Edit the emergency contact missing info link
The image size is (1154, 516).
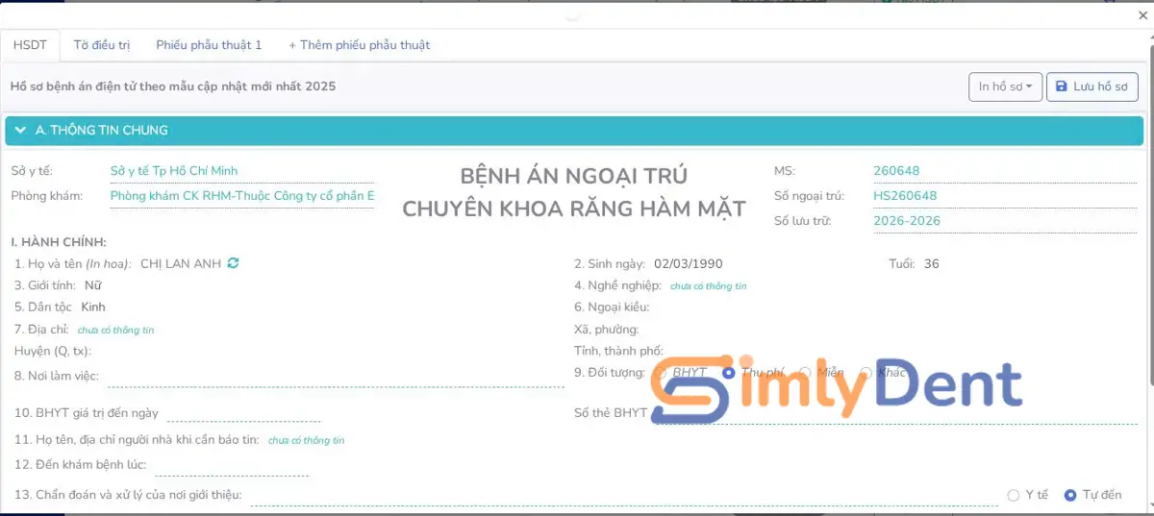coord(306,441)
